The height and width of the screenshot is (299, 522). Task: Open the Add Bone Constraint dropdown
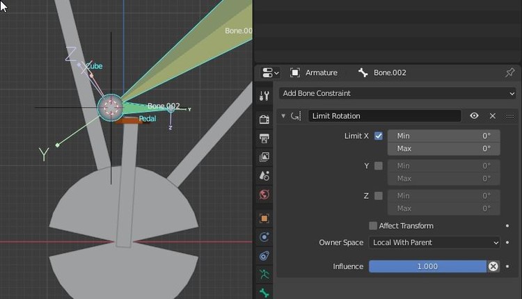pos(397,93)
